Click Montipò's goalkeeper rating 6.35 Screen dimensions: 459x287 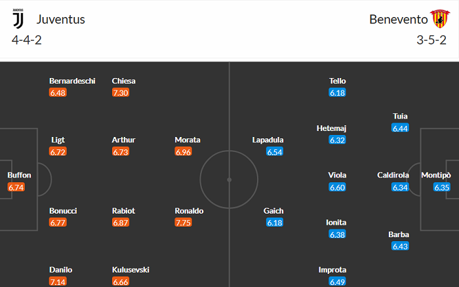442,187
